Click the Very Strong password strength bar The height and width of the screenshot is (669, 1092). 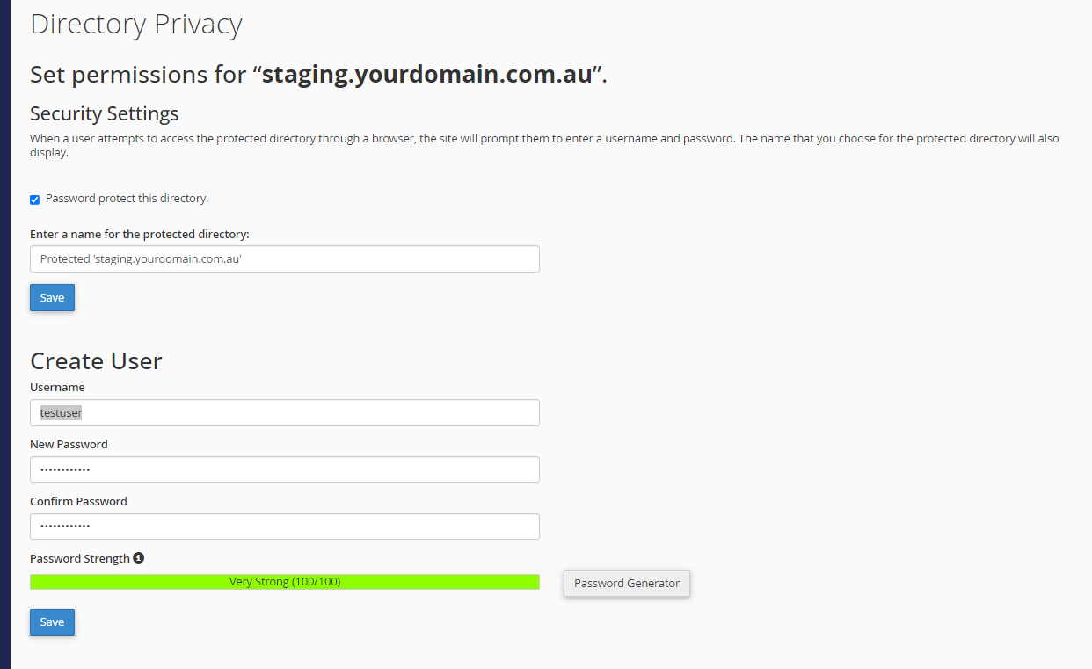pos(285,582)
